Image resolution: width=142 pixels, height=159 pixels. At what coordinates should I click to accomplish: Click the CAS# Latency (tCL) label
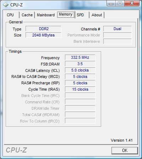[x=42, y=70]
